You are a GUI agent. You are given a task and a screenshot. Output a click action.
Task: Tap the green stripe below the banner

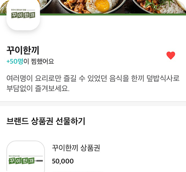(113, 14)
